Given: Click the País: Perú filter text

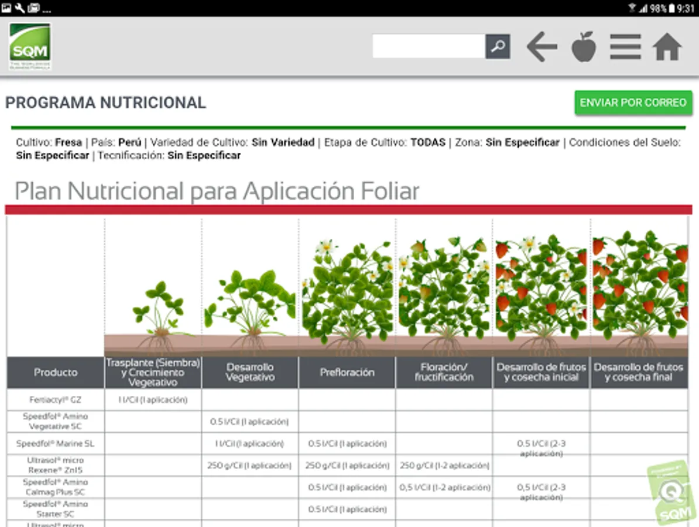Looking at the screenshot, I should tap(116, 142).
